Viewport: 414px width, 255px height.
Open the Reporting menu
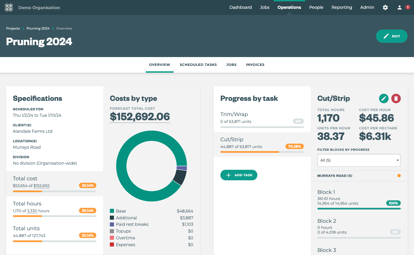click(341, 7)
